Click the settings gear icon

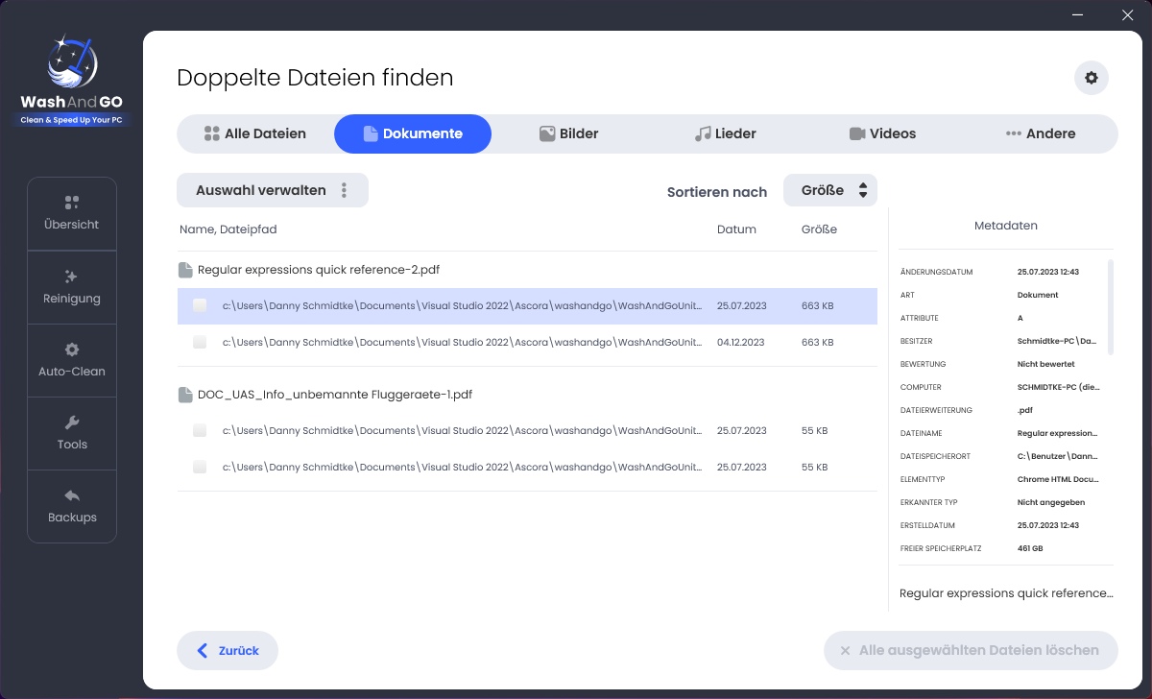[1091, 78]
